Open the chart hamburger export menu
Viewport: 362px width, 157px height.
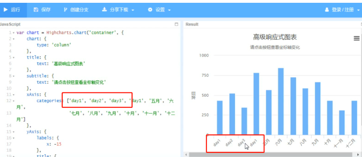coord(357,39)
